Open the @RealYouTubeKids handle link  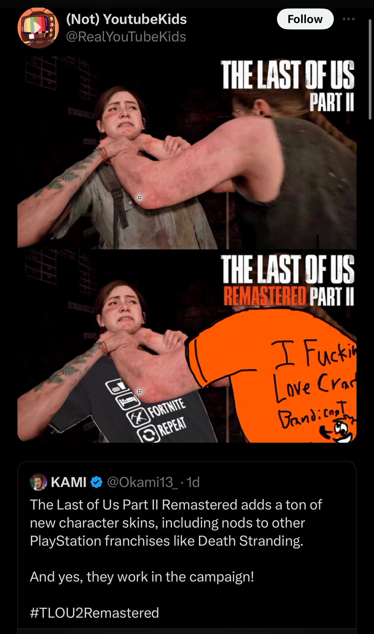pyautogui.click(x=126, y=37)
